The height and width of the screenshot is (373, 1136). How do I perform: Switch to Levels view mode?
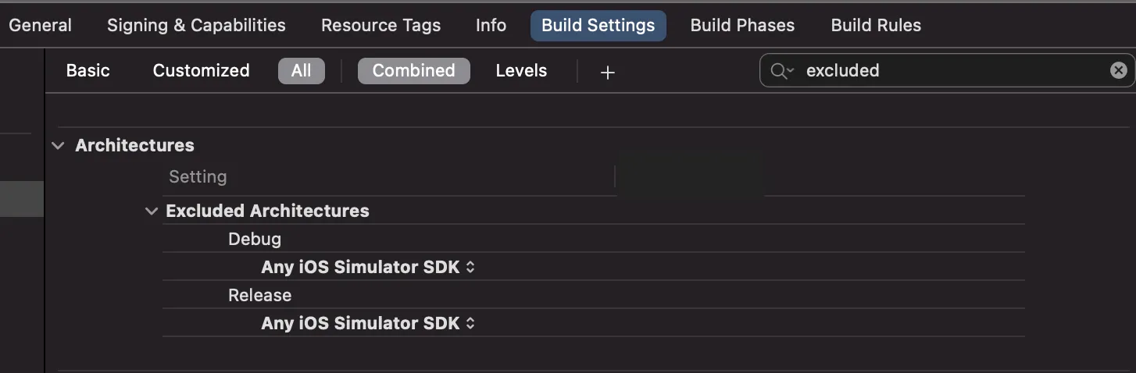click(521, 70)
